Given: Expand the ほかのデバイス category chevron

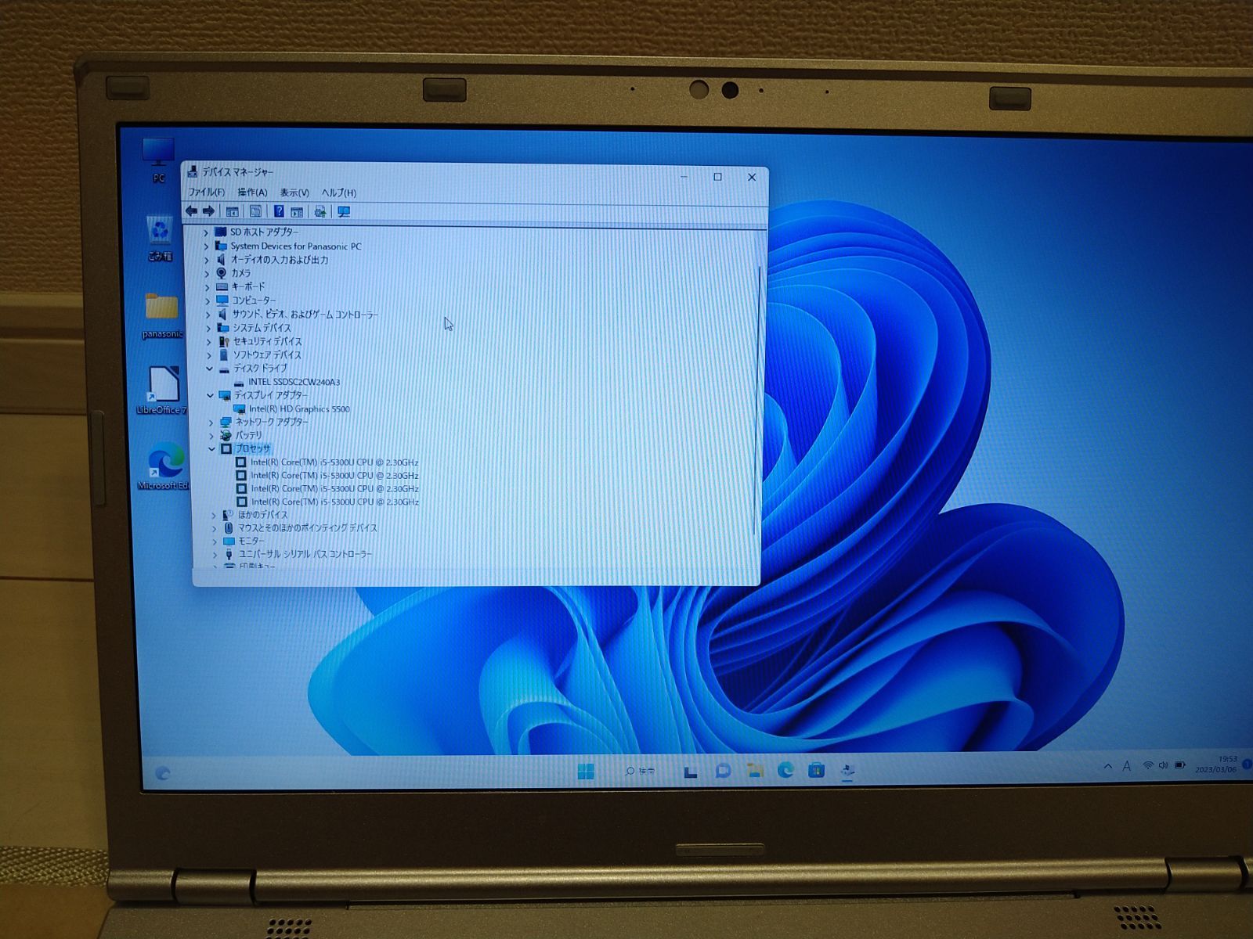Looking at the screenshot, I should pos(214,515).
